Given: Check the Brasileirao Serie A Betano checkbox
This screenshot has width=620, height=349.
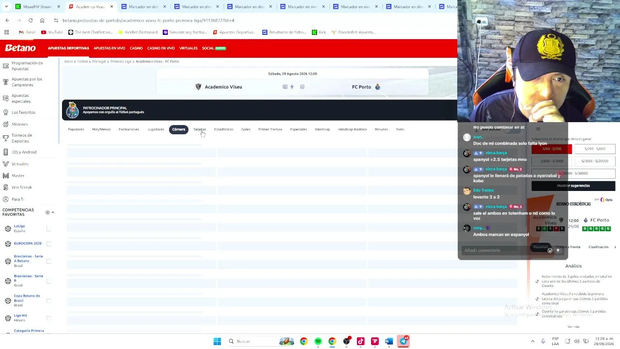Looking at the screenshot, I should (48, 261).
